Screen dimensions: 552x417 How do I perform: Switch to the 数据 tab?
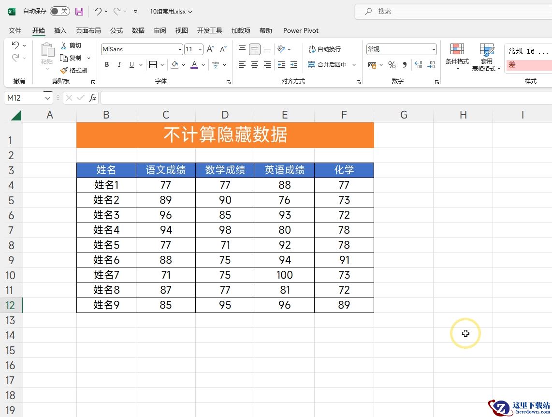138,30
